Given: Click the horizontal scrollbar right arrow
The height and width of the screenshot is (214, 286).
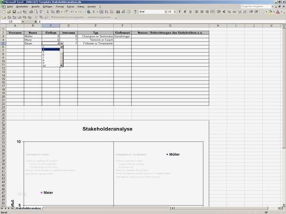Looking at the screenshot, I should pyautogui.click(x=279, y=208).
